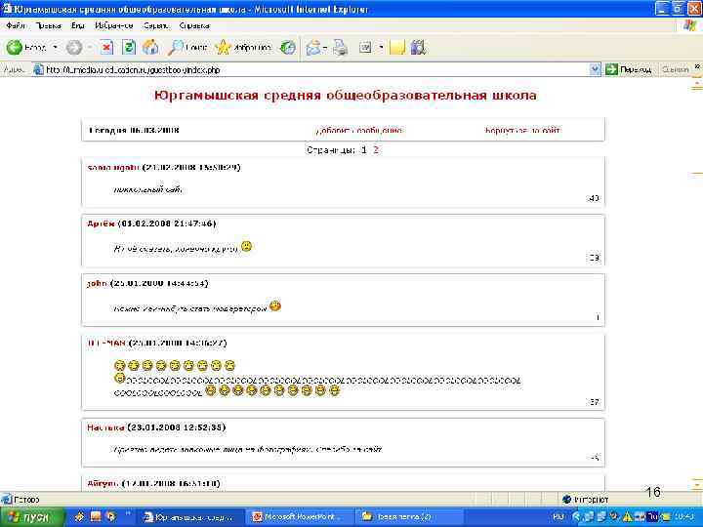This screenshot has width=703, height=527.
Task: Click the yellow warning tray icon
Action: 627,517
